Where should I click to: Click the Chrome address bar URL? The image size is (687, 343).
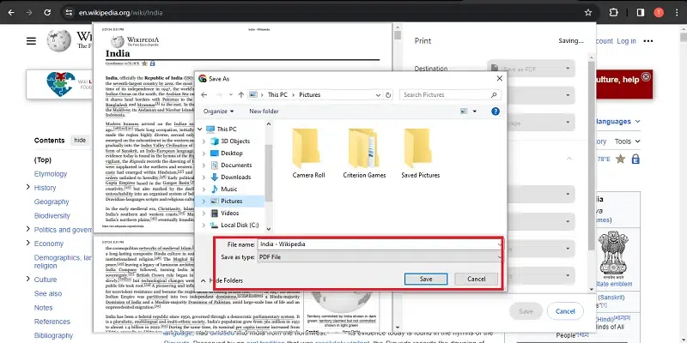[x=121, y=13]
